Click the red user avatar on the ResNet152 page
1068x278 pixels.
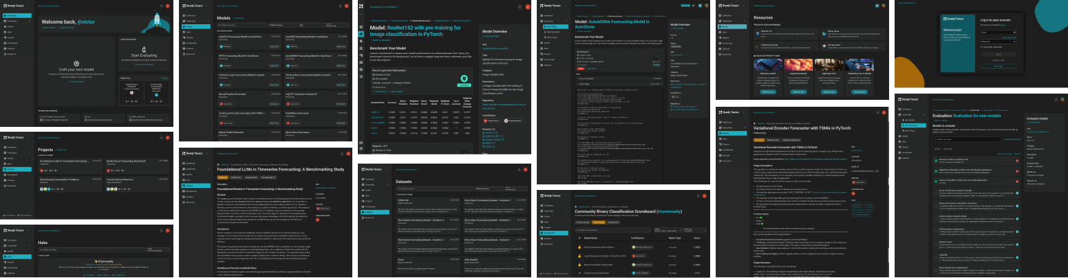[x=528, y=6]
